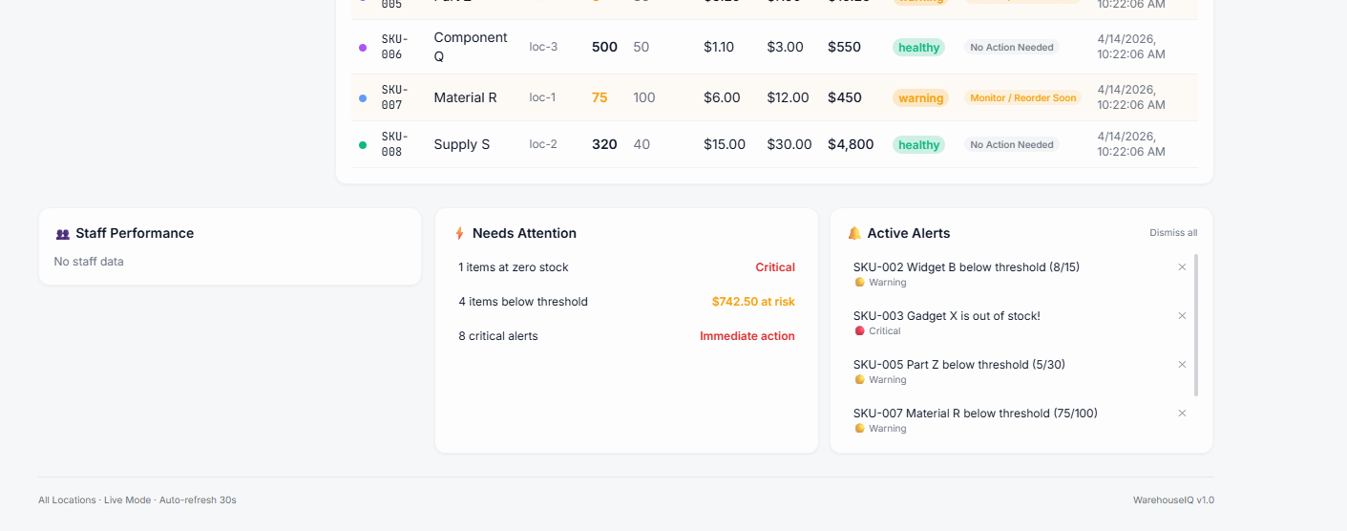Click the Component Q item name
This screenshot has width=1347, height=531.
coord(471,47)
